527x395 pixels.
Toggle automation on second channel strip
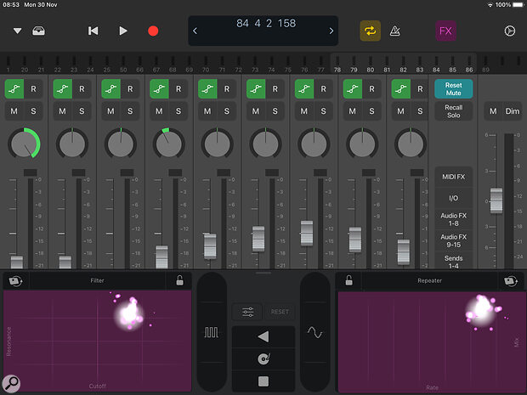63,89
